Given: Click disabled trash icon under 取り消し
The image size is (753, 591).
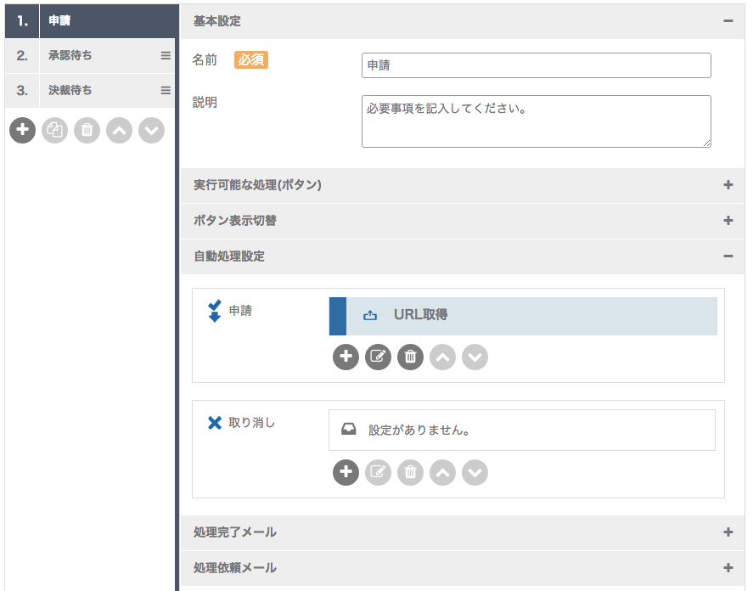Looking at the screenshot, I should [410, 472].
